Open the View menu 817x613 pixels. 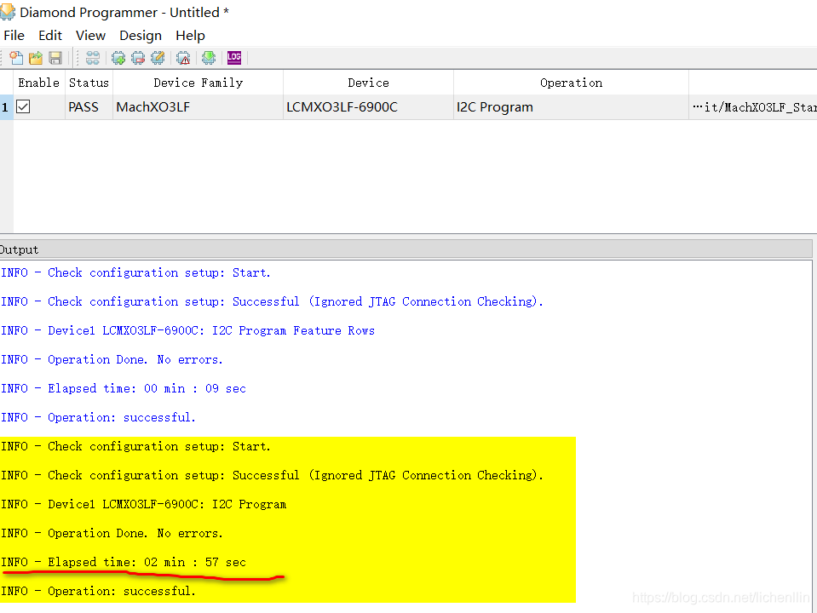coord(90,36)
